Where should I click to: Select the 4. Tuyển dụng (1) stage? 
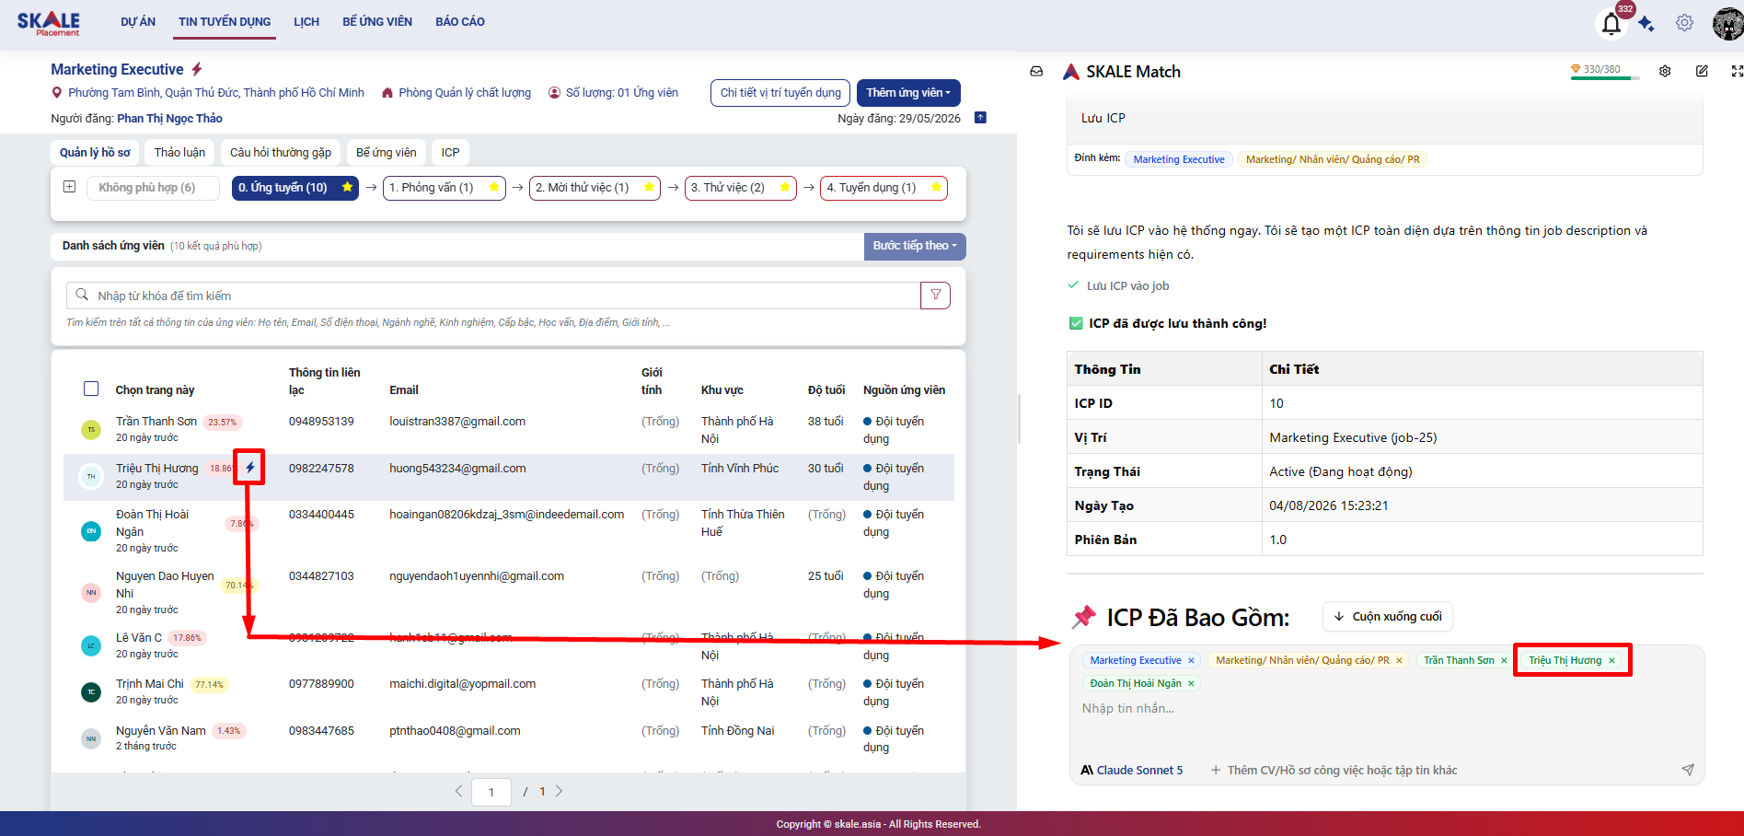tap(884, 188)
